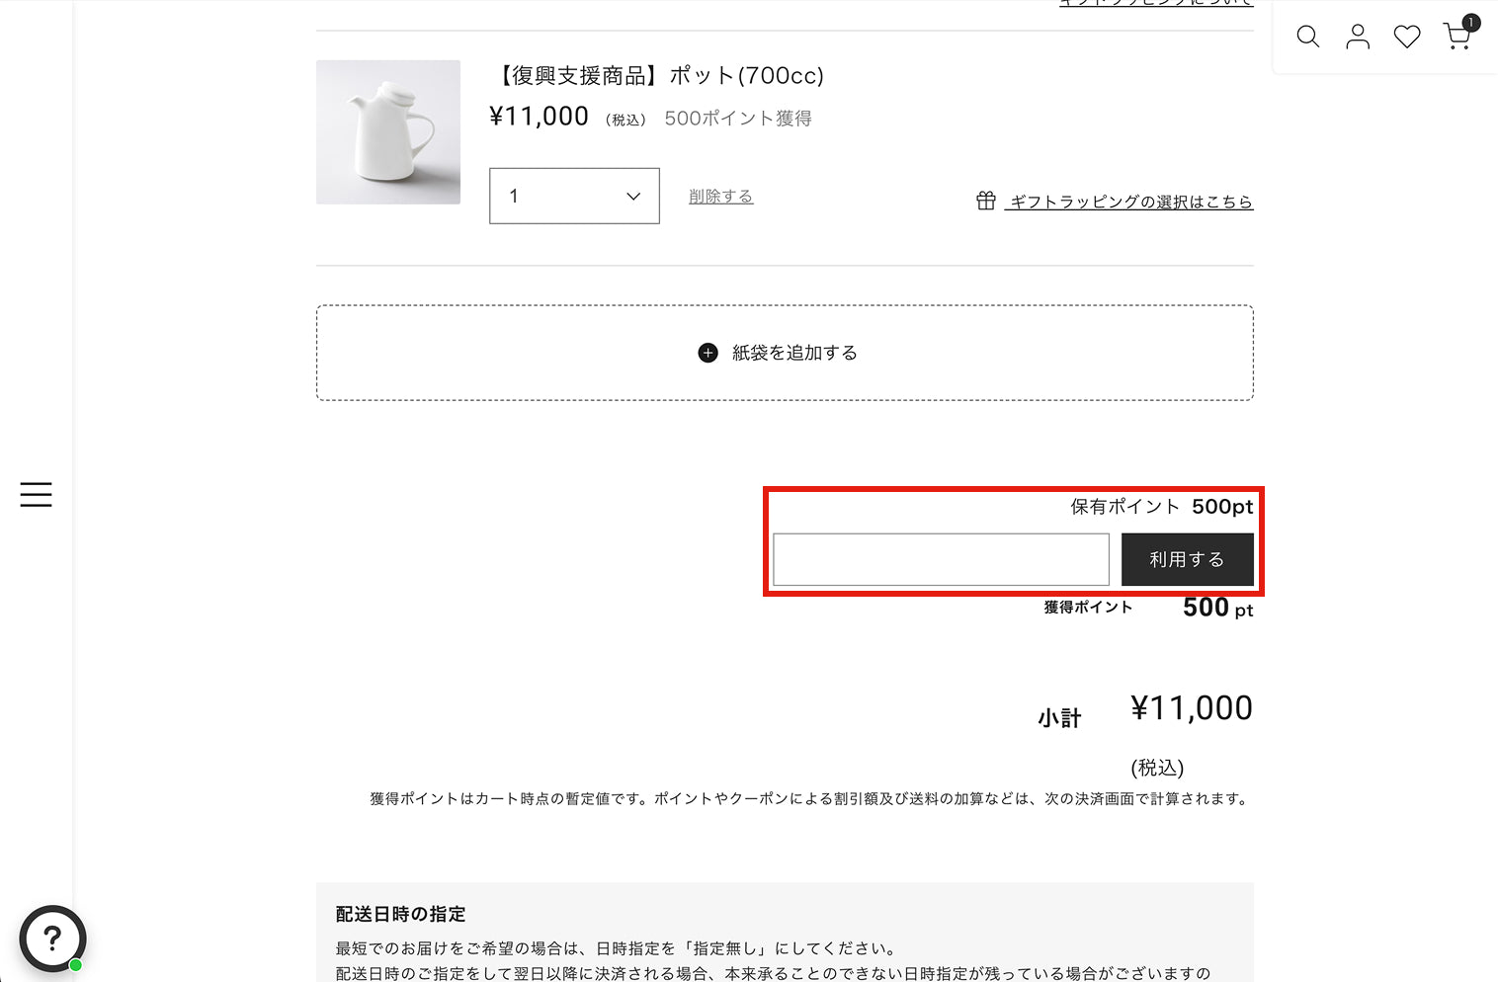Open the wishlist heart icon

1407,37
